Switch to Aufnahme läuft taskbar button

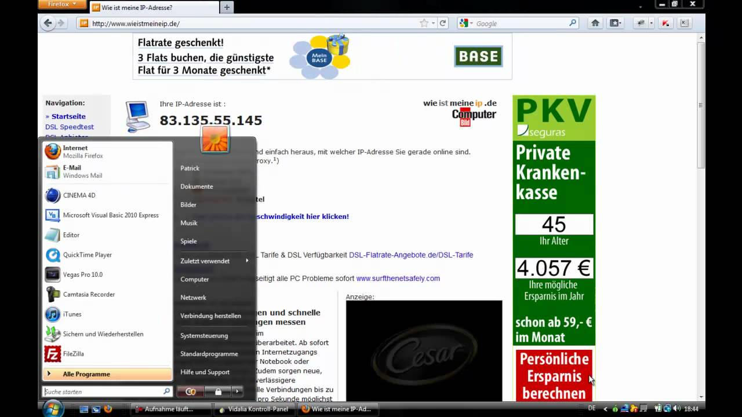pos(170,409)
